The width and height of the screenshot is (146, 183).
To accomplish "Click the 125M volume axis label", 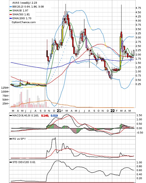I will click(4, 88).
